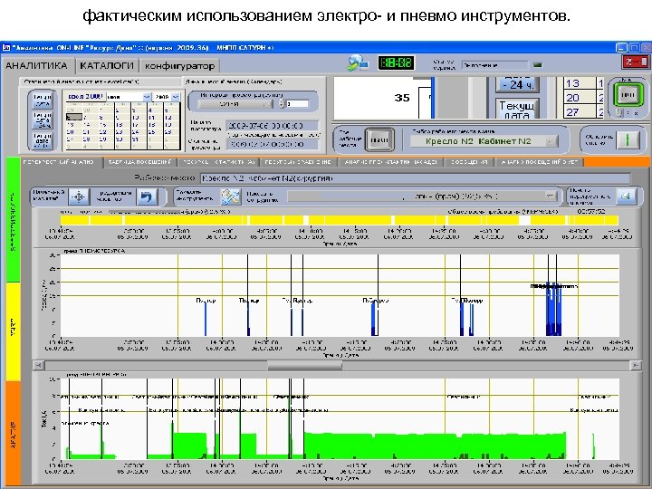Open the sixth sub-tab (messages)
The image size is (652, 489).
[469, 162]
